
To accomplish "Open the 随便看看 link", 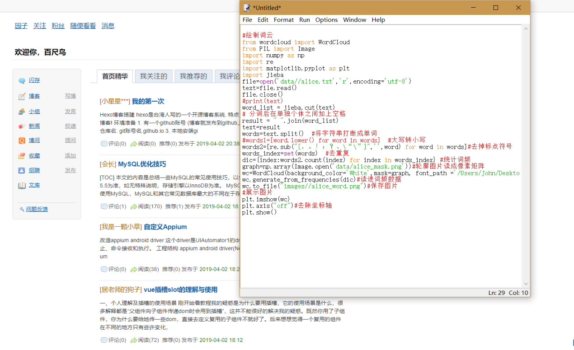I will (83, 26).
